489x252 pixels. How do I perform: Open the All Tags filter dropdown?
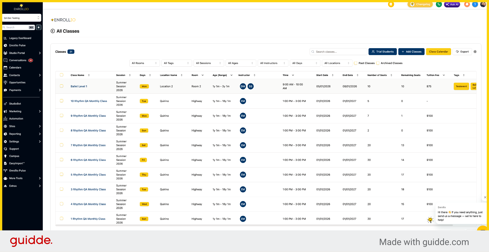click(x=176, y=63)
